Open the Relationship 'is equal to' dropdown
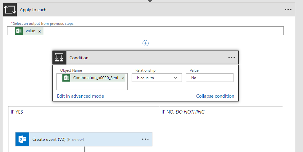 click(157, 78)
